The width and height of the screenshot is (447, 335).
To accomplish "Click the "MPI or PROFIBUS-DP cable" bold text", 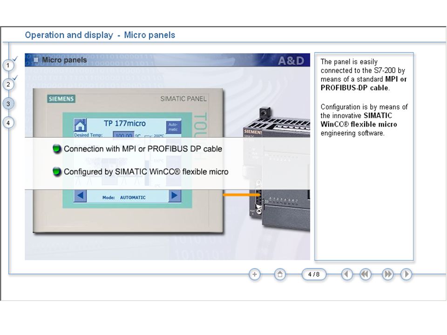I will (364, 83).
